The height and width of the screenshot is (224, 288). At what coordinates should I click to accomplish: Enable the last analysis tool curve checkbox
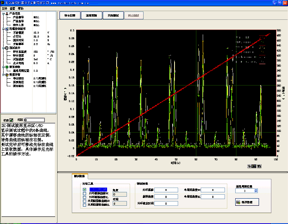(84, 204)
